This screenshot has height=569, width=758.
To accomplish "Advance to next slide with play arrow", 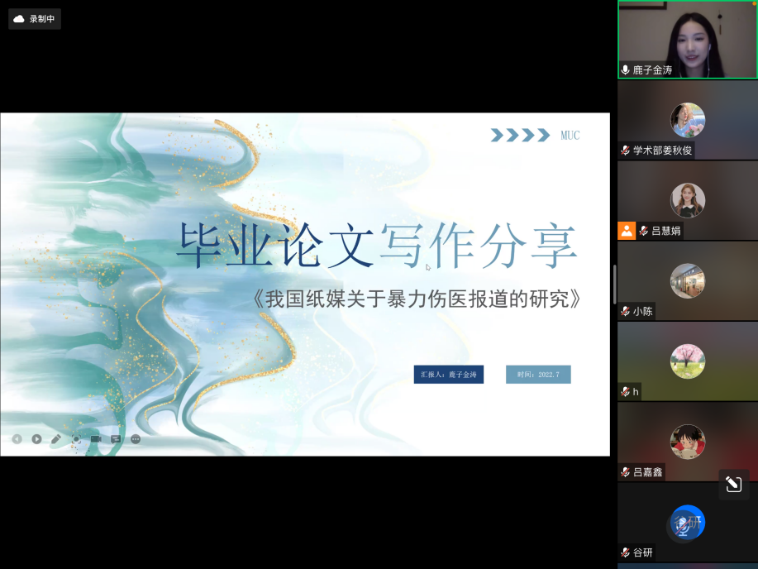I will 37,439.
